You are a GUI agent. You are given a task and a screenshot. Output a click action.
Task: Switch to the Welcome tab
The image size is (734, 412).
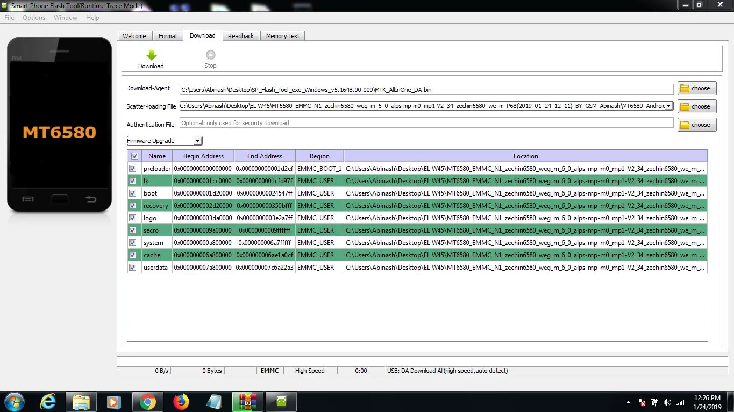[134, 36]
